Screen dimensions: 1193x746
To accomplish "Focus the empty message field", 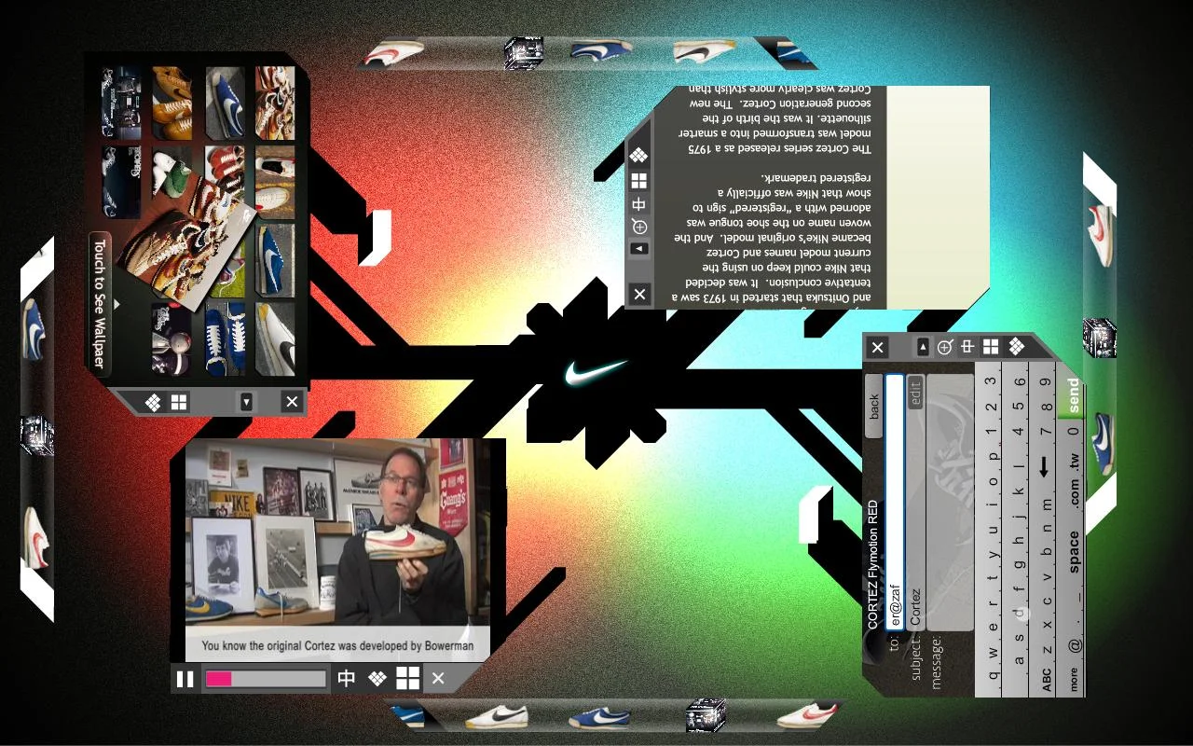I will pos(950,504).
